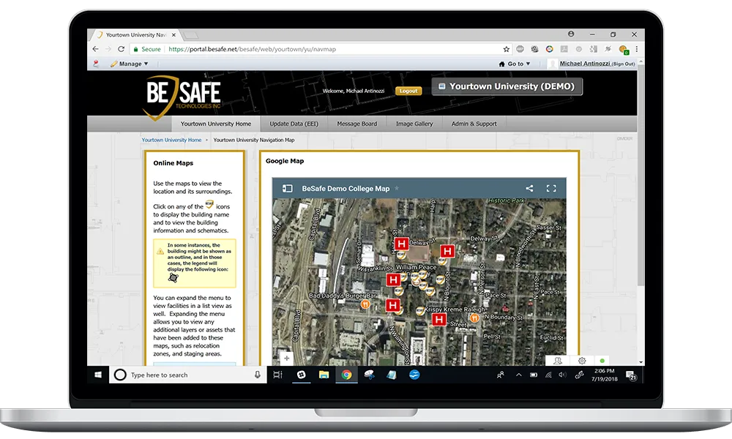This screenshot has height=439, width=732.
Task: Select the Yourtown University Nav browser tab
Action: coord(135,35)
